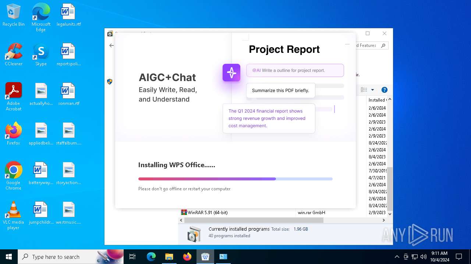Launch Firefox desktop shortcut

(x=14, y=134)
